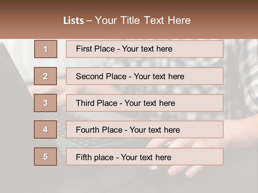
Task: Click 'Your text here' in First Place row
Action: click(x=147, y=49)
